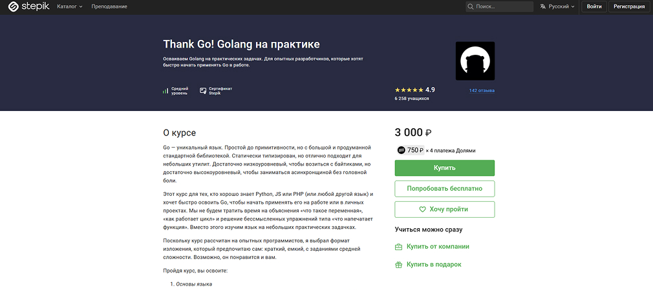
Task: Click the Регистрация button
Action: coord(629,6)
